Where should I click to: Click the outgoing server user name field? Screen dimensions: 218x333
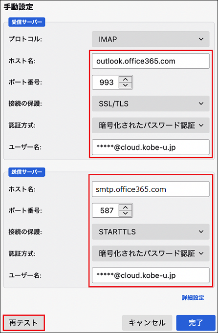(x=151, y=275)
